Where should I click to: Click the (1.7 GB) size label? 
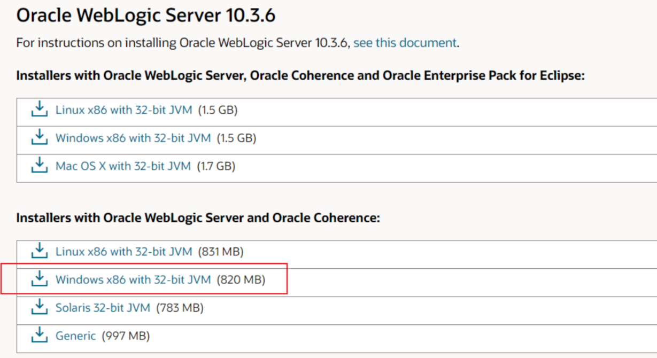point(216,166)
